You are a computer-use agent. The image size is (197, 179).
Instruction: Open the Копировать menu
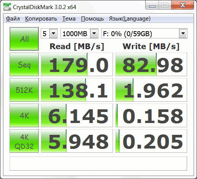pyautogui.click(x=41, y=19)
